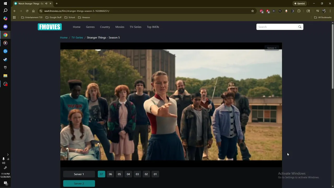Viewport: 334px width, 188px height.
Task: Click the video player to toggle playback
Action: point(171,105)
